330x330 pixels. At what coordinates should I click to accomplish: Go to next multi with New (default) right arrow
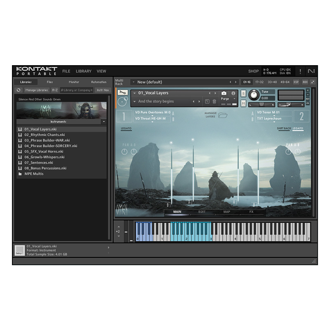click(x=236, y=82)
